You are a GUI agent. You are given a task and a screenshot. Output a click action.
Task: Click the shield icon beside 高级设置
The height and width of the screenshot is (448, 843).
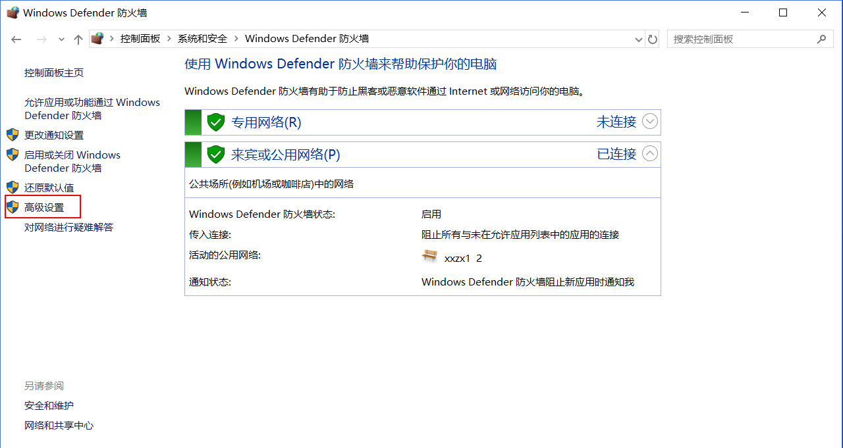click(x=13, y=207)
